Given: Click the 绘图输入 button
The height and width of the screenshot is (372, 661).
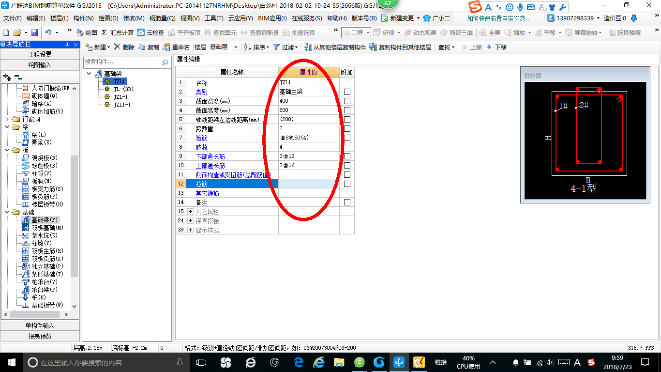Looking at the screenshot, I should pyautogui.click(x=40, y=64).
